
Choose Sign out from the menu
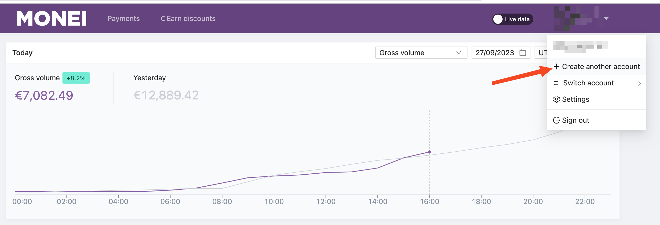[x=596, y=120]
